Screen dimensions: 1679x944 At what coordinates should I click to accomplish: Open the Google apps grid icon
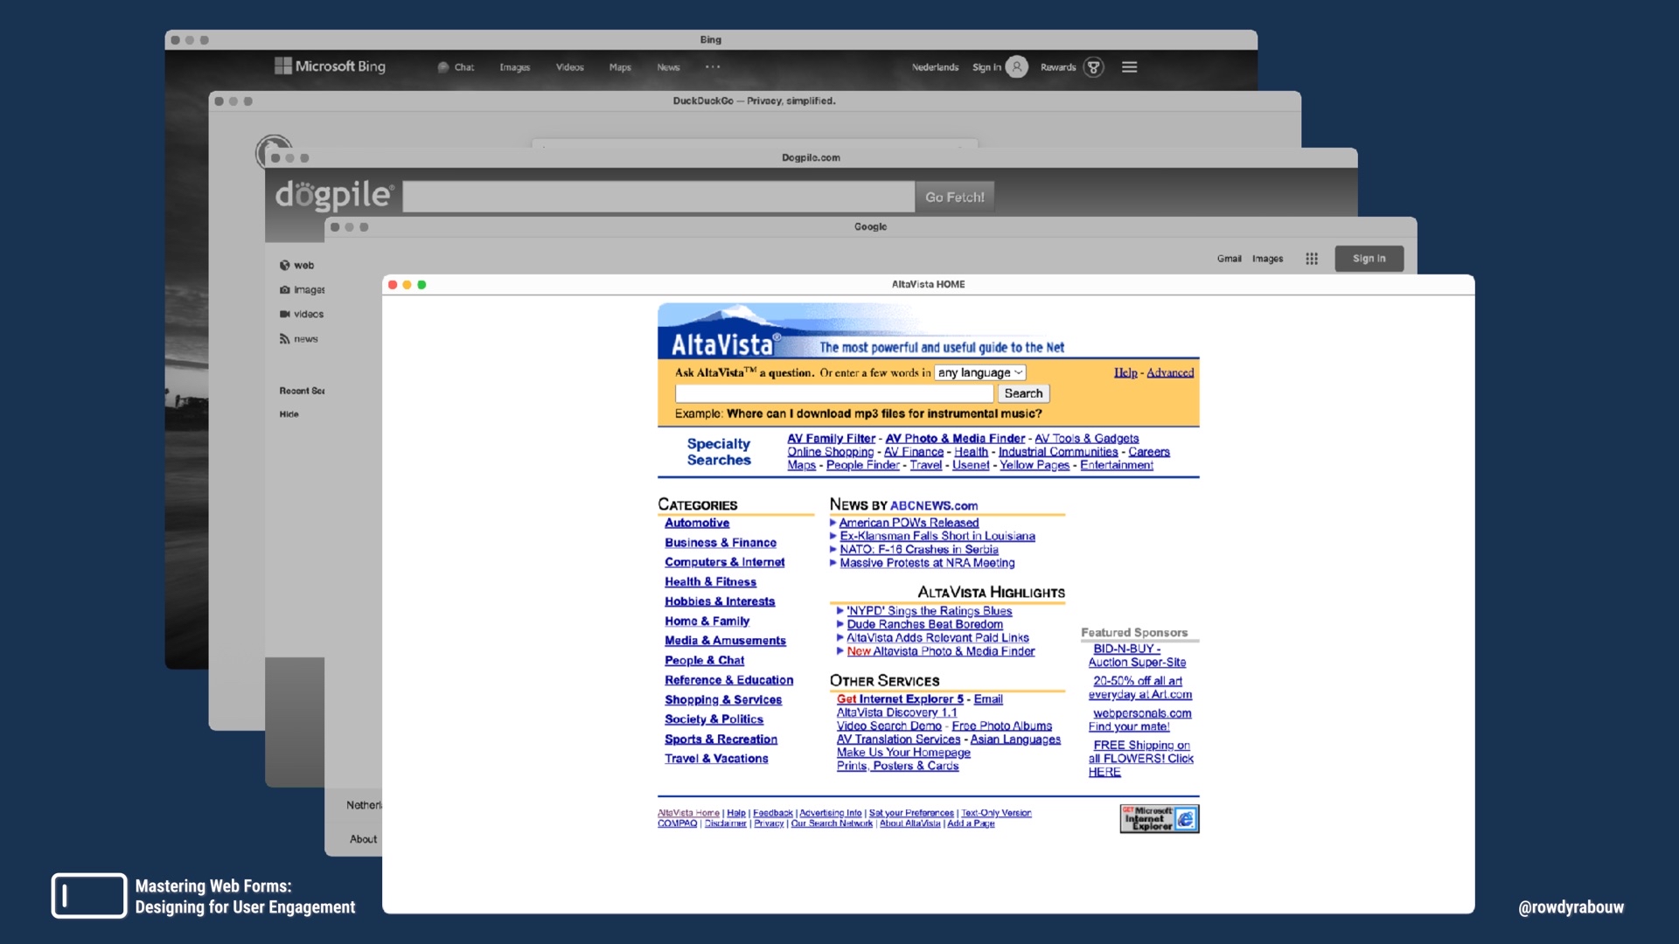pyautogui.click(x=1311, y=259)
